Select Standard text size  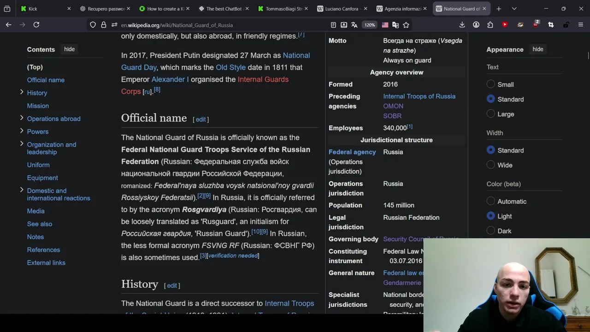point(491,99)
